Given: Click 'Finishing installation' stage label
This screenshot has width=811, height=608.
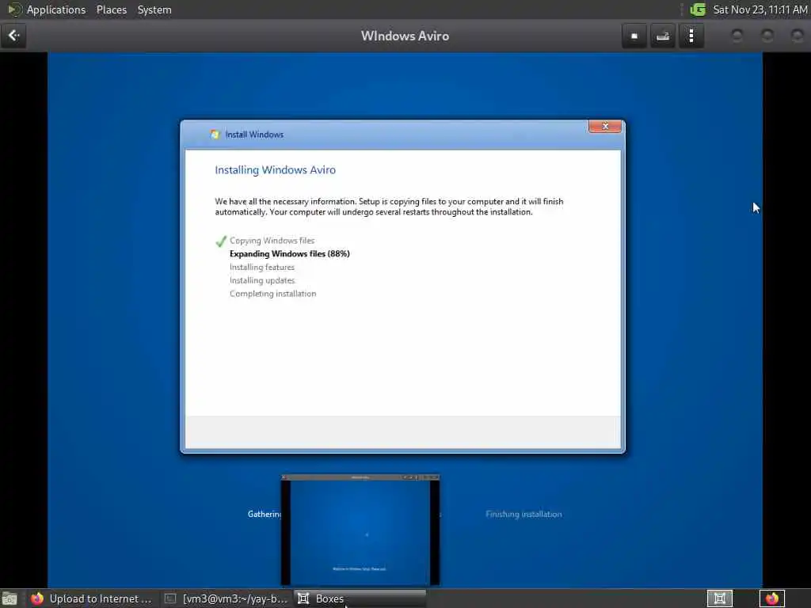Looking at the screenshot, I should point(524,514).
